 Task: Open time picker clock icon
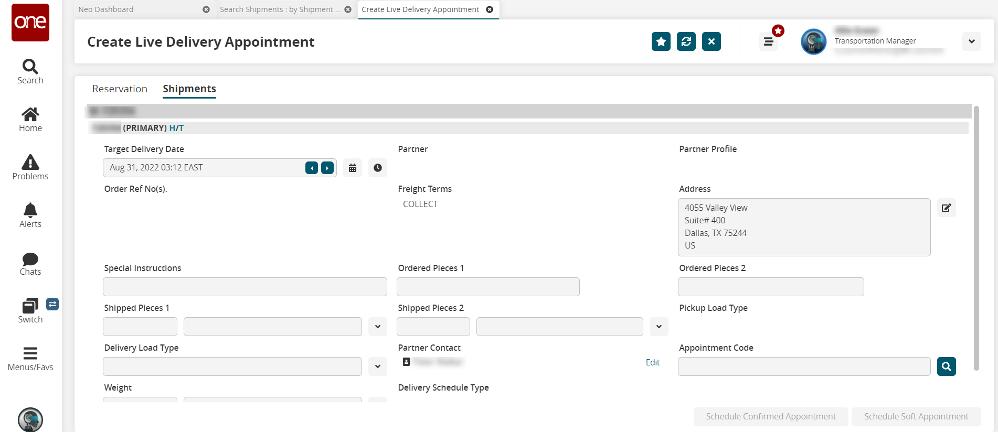377,168
